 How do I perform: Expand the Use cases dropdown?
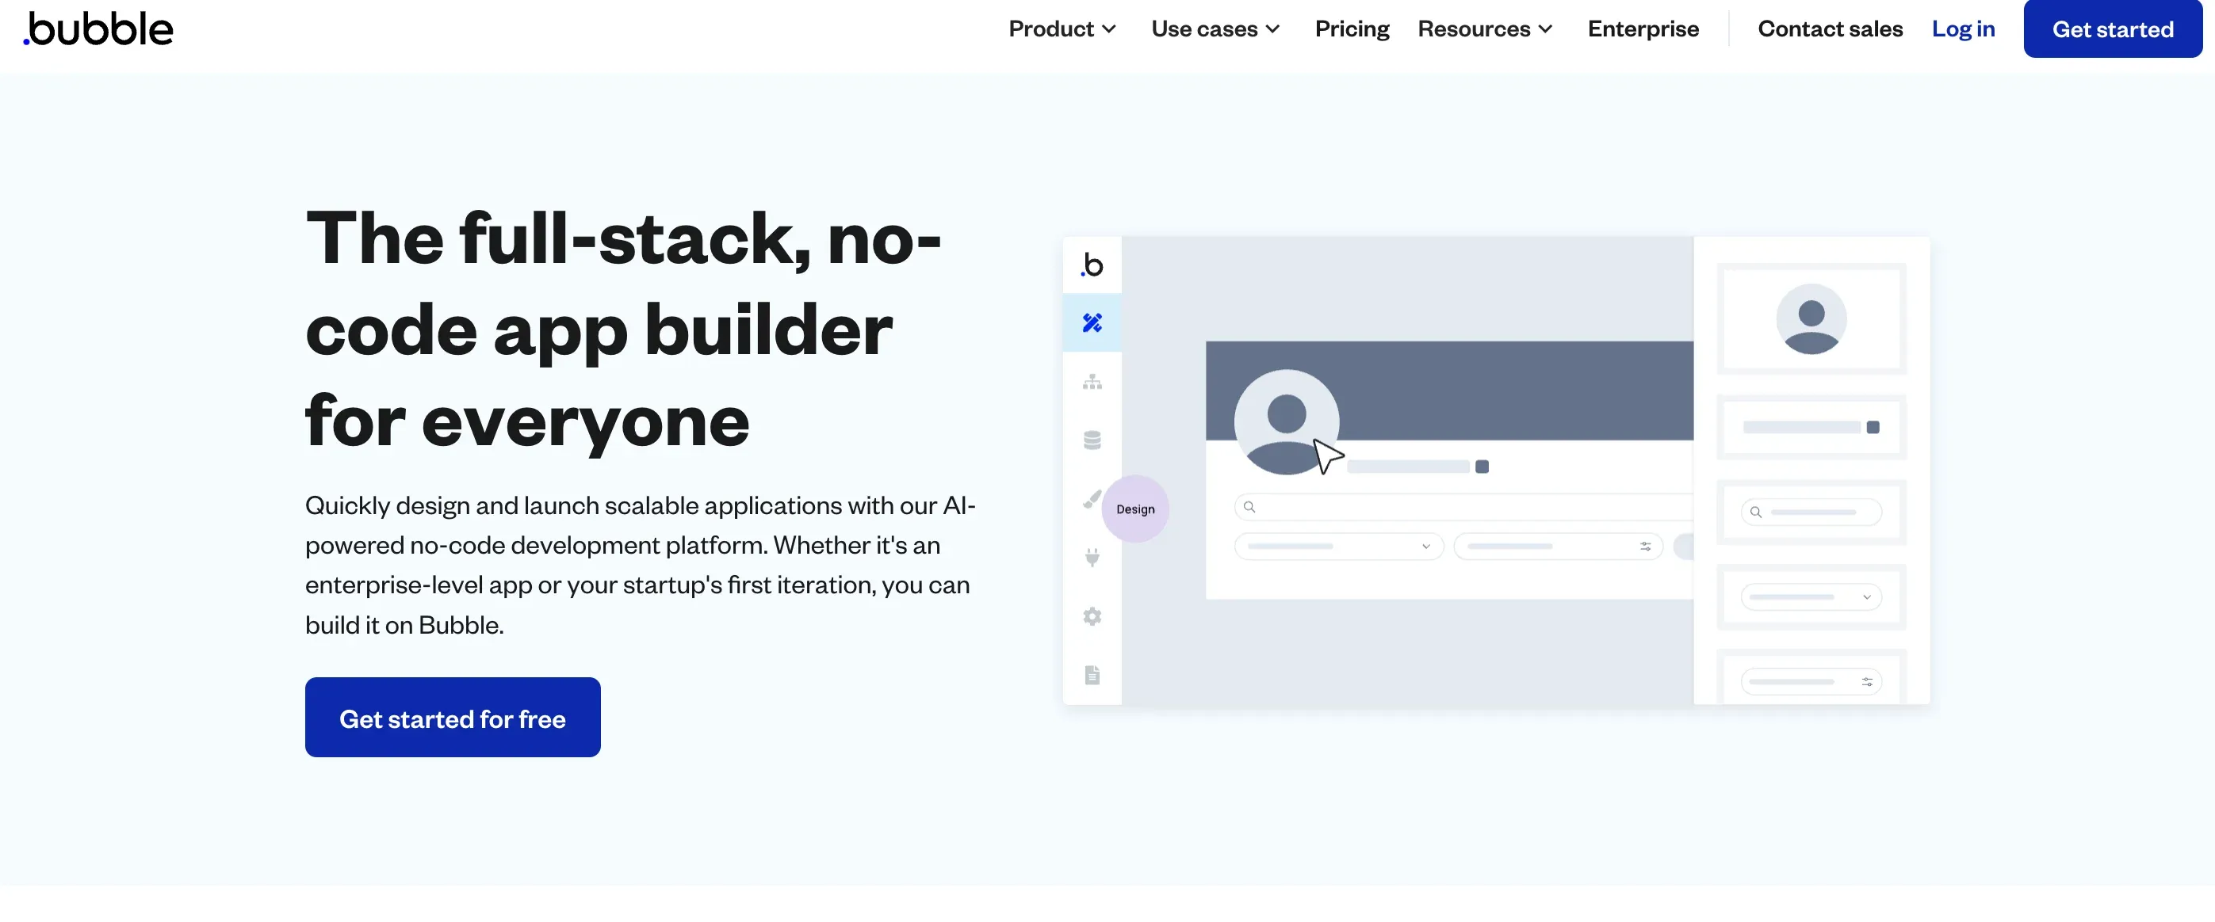click(1215, 29)
